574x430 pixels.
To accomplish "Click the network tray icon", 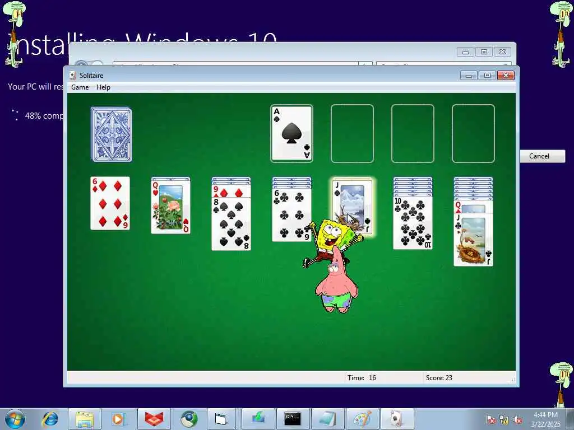I will coord(504,420).
